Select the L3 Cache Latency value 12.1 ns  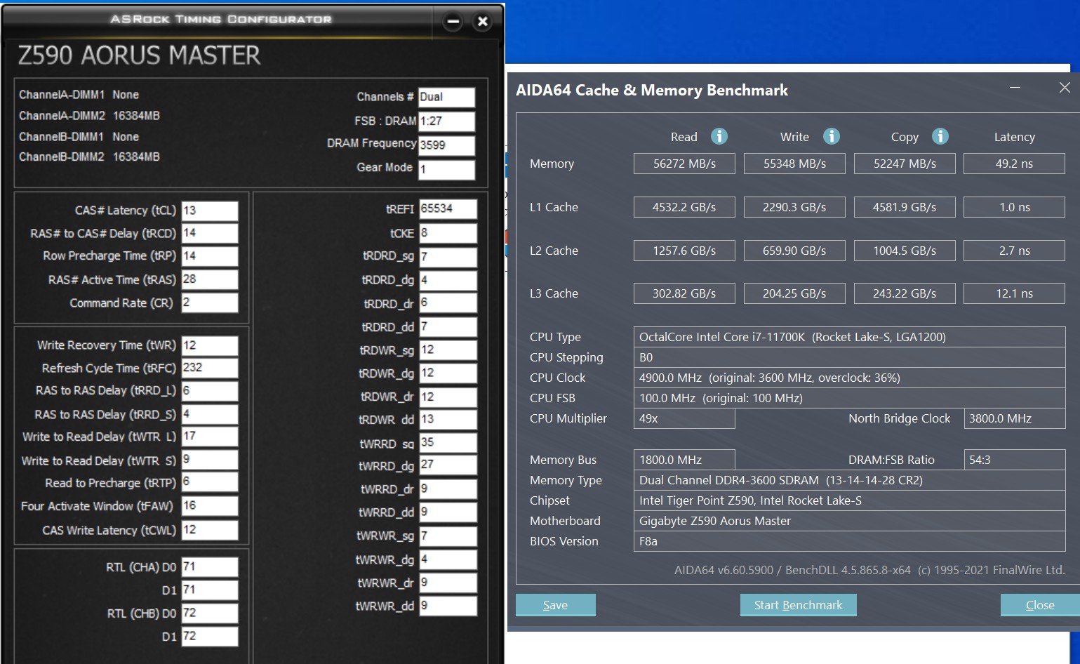click(1014, 293)
